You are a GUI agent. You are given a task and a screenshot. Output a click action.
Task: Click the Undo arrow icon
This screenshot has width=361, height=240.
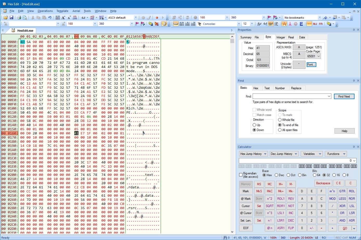point(50,18)
